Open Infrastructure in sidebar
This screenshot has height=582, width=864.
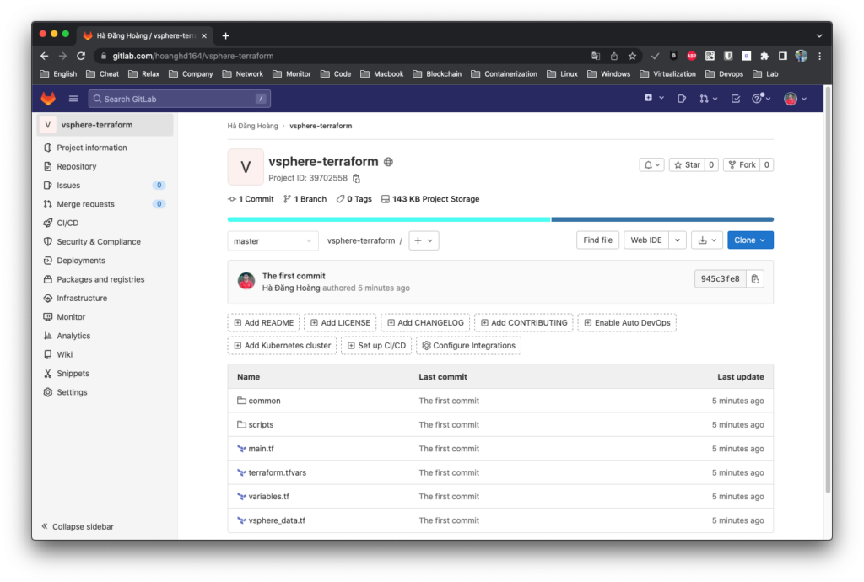[x=105, y=298]
